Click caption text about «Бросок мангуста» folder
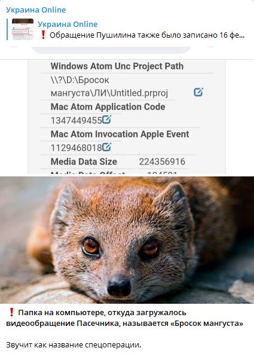The image size is (254, 357). (124, 318)
